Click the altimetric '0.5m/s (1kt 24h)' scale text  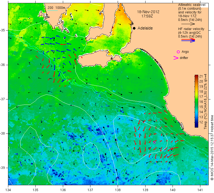(190, 20)
